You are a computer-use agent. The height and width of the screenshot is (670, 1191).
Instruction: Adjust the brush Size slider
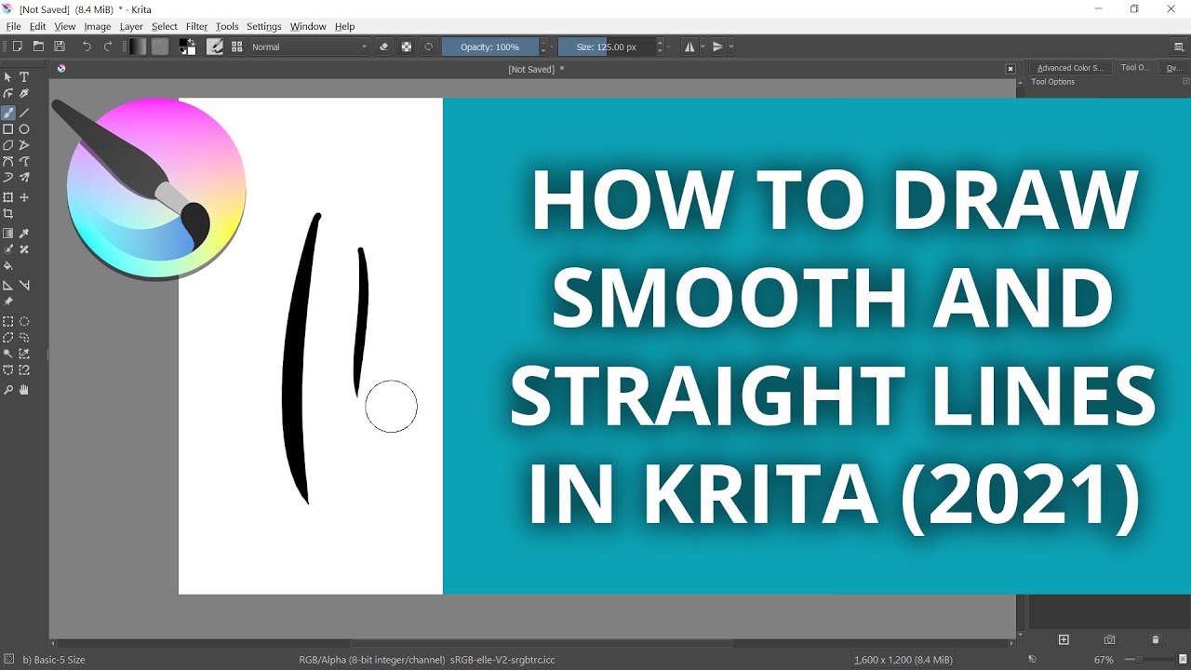607,47
